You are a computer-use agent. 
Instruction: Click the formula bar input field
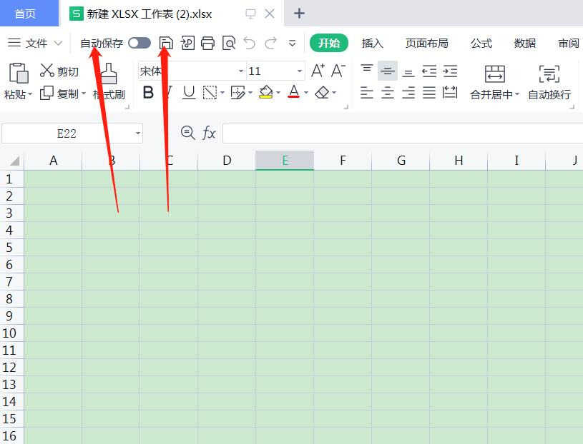403,133
